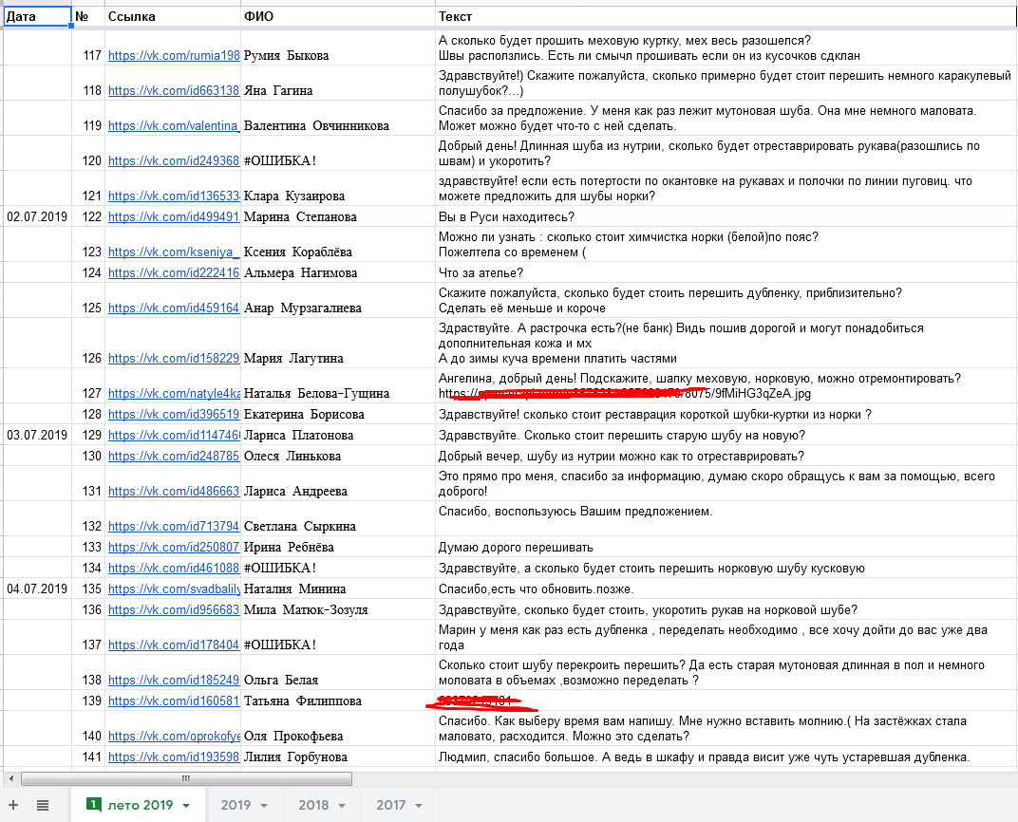This screenshot has height=822, width=1018.
Task: Switch to the 2019 sheet tab
Action: pos(236,805)
